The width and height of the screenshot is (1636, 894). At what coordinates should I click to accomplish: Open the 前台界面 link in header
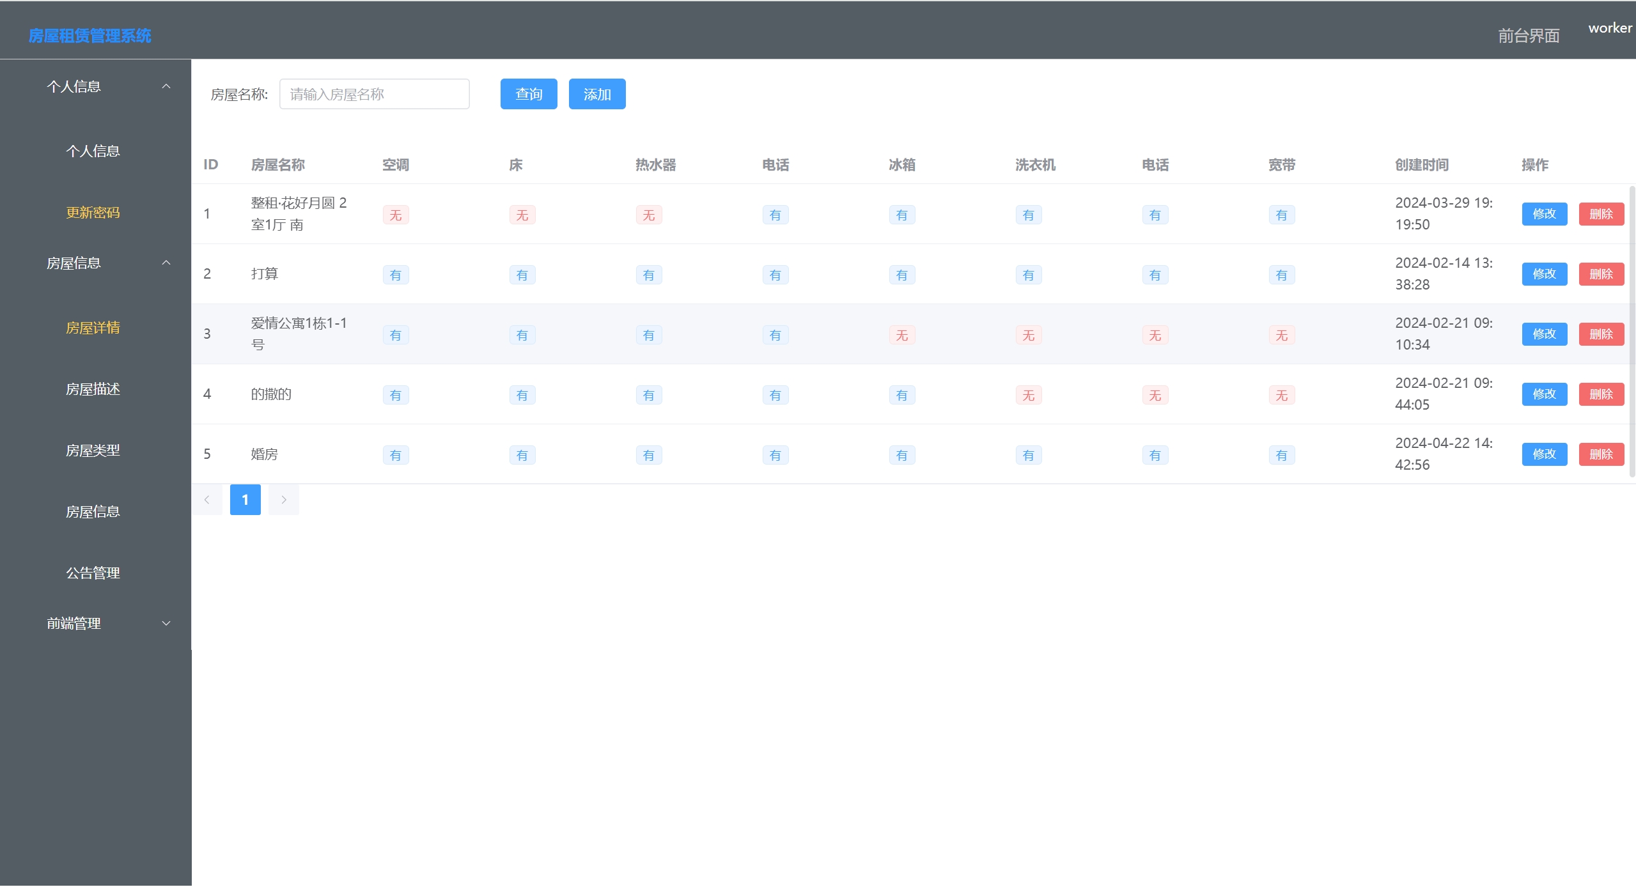click(x=1529, y=36)
